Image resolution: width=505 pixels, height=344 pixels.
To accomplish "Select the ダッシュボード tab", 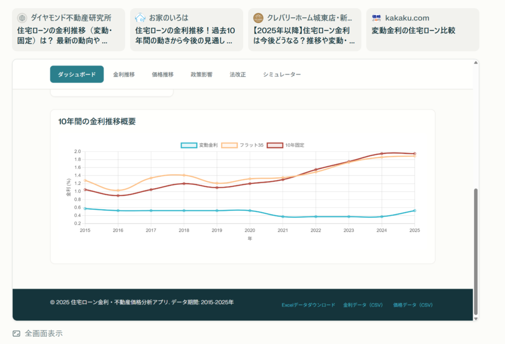I will pos(77,75).
